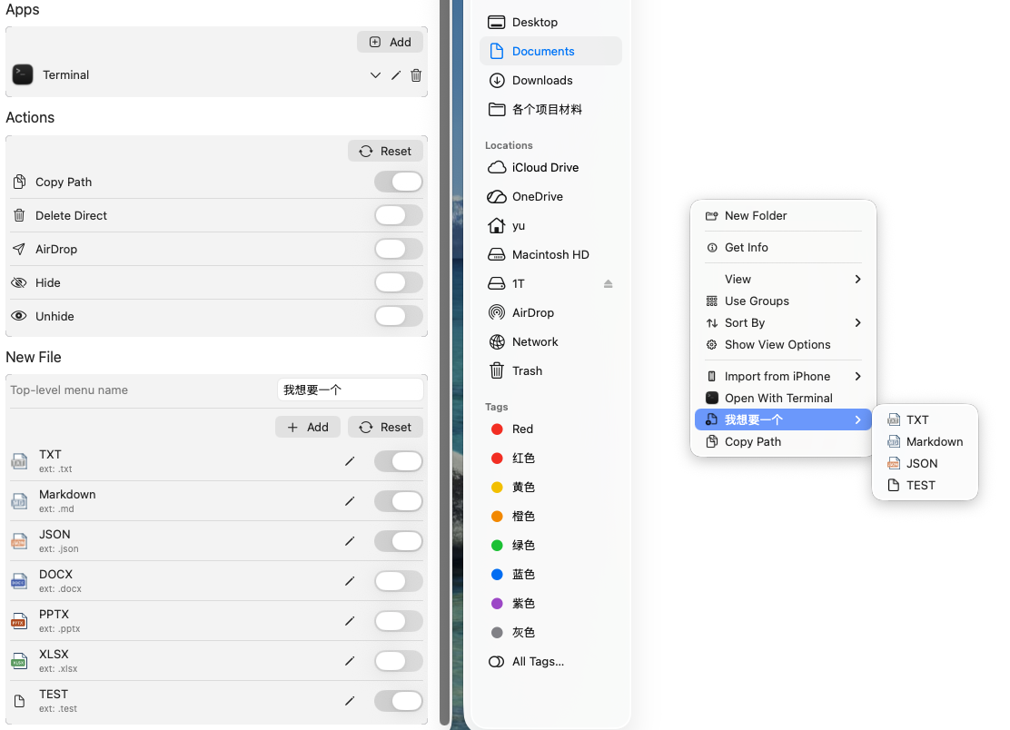Choose Open With Terminal menu item
Viewport: 1010px width, 730px height.
coord(778,399)
